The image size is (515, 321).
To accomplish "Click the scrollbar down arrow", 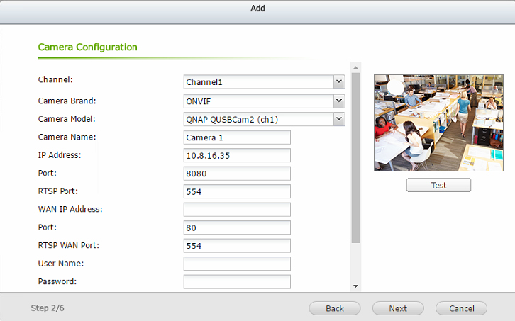I will pos(355,286).
